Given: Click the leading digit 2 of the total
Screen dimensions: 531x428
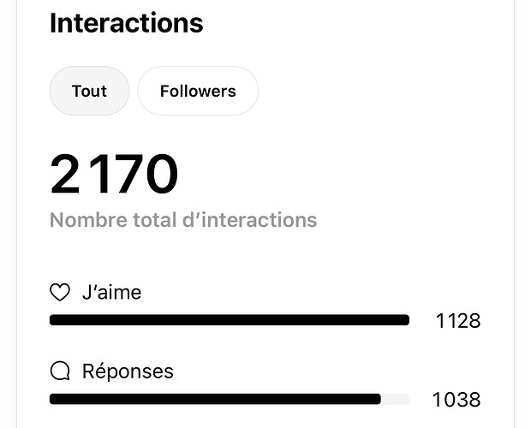Looking at the screenshot, I should click(65, 175).
